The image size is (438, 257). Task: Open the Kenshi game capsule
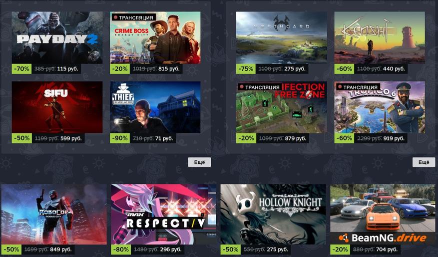click(x=380, y=37)
